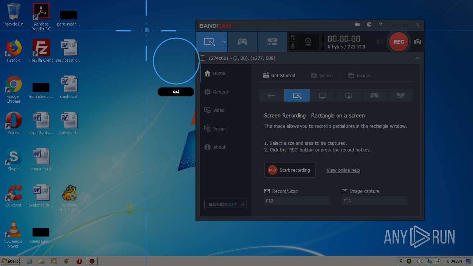Open the Recycle Bin desktop icon
Image resolution: width=473 pixels, height=266 pixels.
[13, 15]
